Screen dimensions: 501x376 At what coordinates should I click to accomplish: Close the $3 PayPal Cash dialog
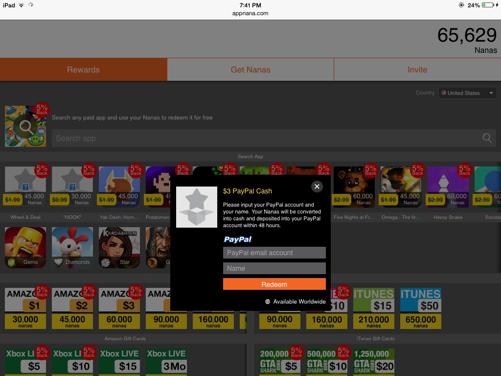pos(317,187)
